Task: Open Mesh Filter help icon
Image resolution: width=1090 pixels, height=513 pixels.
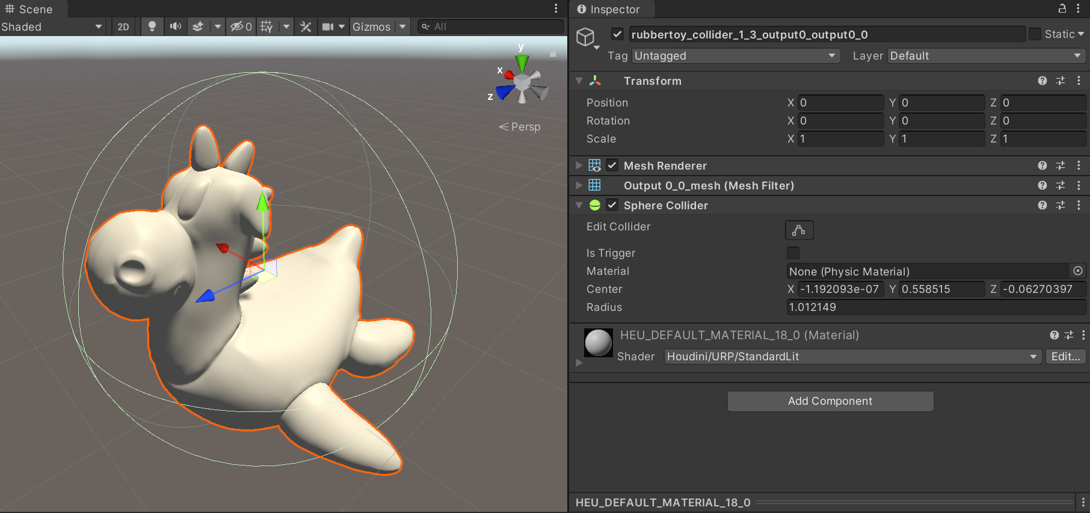Action: pyautogui.click(x=1042, y=185)
